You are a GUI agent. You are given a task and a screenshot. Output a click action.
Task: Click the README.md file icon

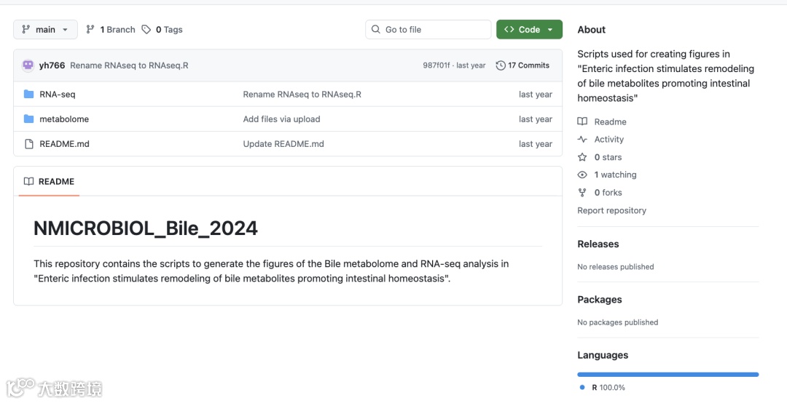pyautogui.click(x=29, y=144)
